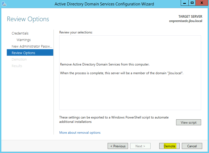Click the 'Review your selections:' label
The height and width of the screenshot is (153, 209).
coord(76,32)
